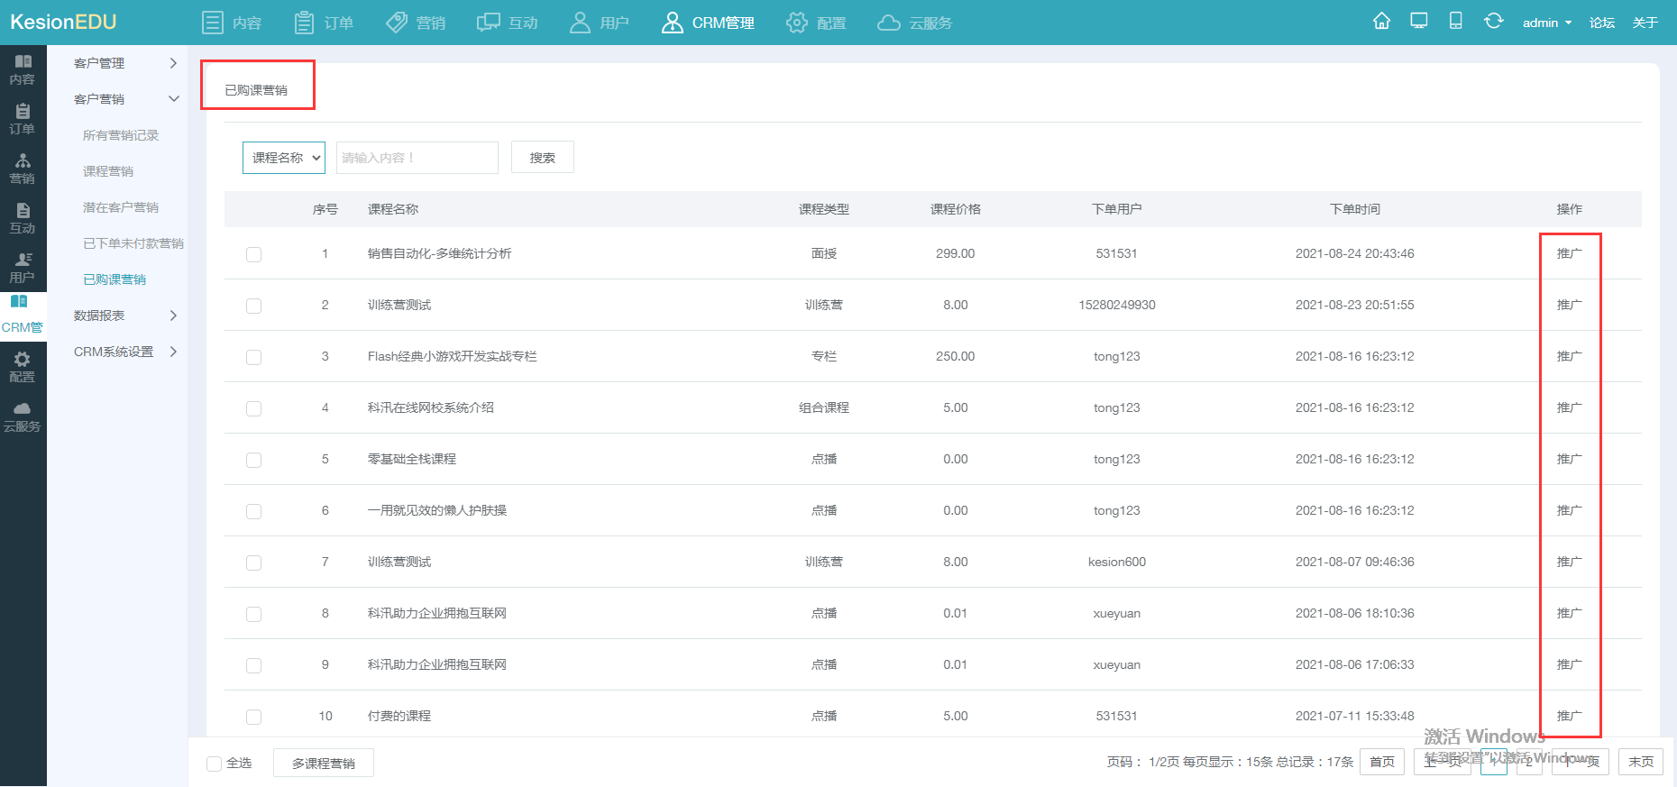
Task: Open 已下单未付款营销 submenu item
Action: click(133, 243)
